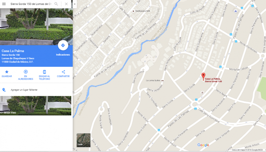
Task: Save place with the Guardar star
Action: [x=7, y=74]
